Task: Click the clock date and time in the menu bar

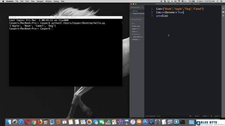Action: (x=206, y=1)
